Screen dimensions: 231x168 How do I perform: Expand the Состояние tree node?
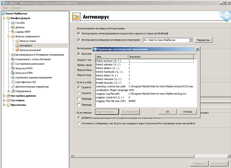(x=4, y=100)
